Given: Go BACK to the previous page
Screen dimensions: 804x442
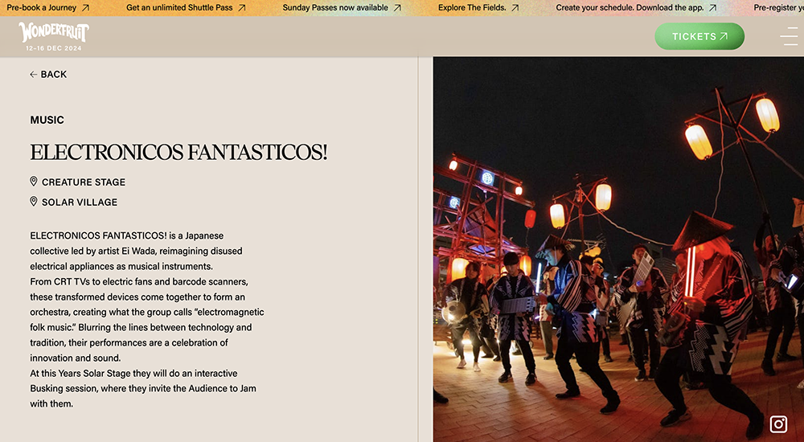Looking at the screenshot, I should [x=48, y=75].
